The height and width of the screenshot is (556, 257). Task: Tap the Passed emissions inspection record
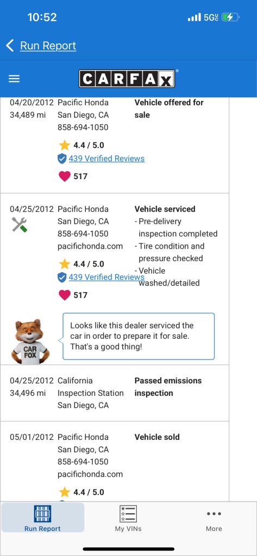point(115,393)
